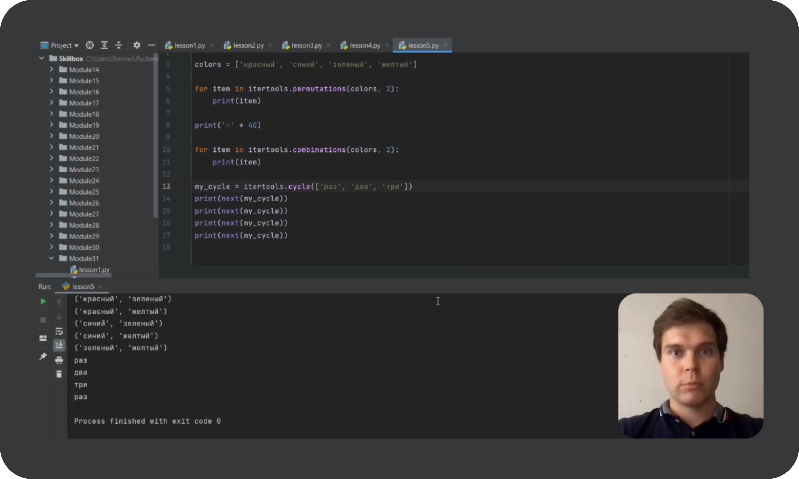The width and height of the screenshot is (799, 479).
Task: Toggle Soft-Wrap in the Run console
Action: [x=59, y=331]
